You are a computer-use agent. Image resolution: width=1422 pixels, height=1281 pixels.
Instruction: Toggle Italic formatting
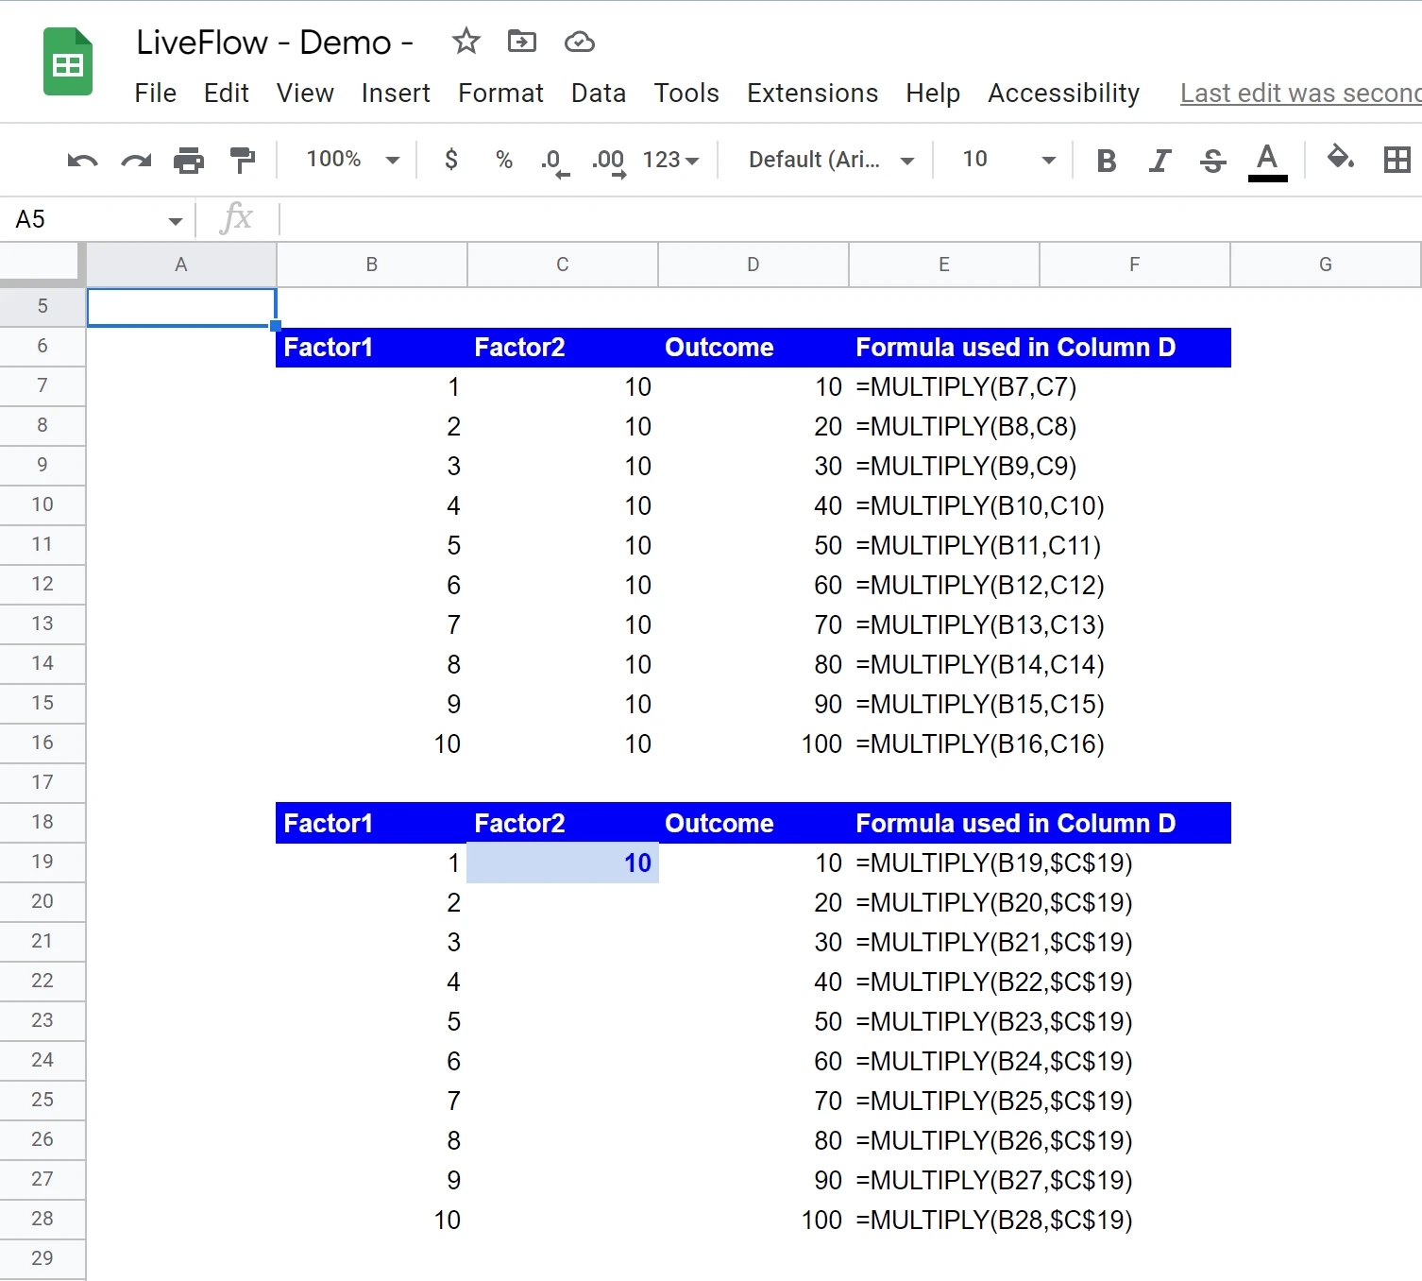(x=1160, y=161)
